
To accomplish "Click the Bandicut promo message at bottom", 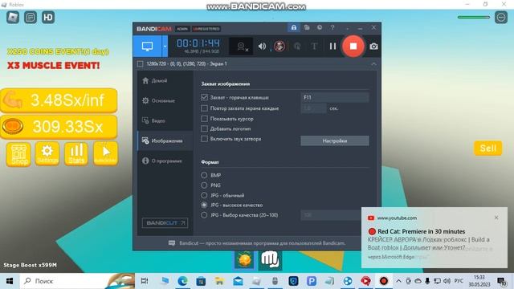I will pos(257,243).
